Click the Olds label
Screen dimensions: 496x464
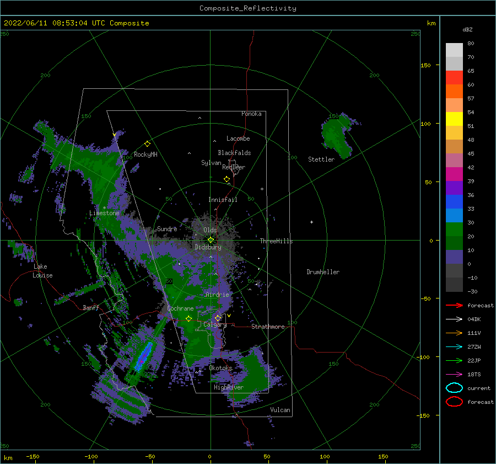click(x=210, y=230)
